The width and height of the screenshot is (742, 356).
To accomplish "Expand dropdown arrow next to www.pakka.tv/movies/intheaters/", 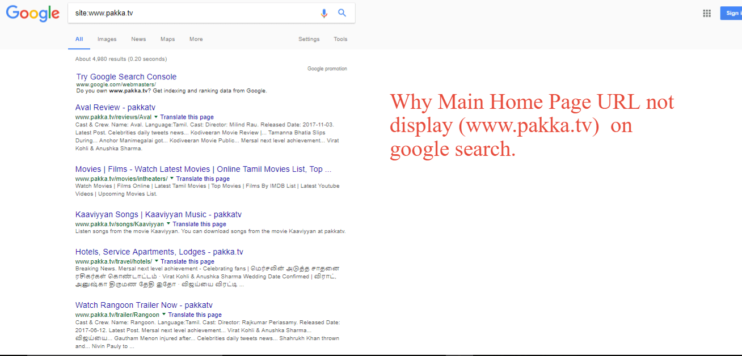I will [x=172, y=179].
